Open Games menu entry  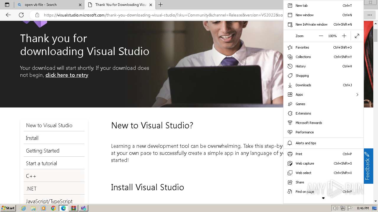pos(323,104)
